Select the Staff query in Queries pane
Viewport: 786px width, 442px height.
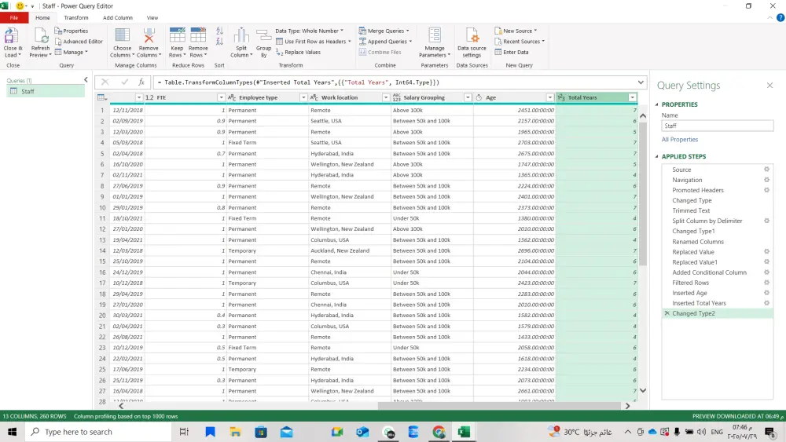pos(46,91)
